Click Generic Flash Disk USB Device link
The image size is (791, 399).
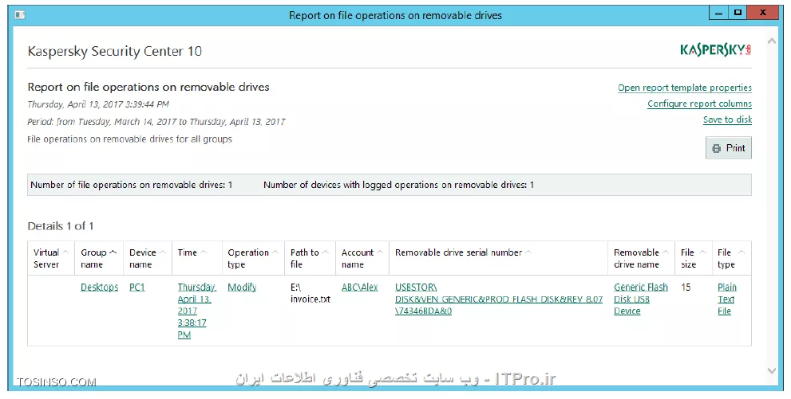pyautogui.click(x=641, y=299)
